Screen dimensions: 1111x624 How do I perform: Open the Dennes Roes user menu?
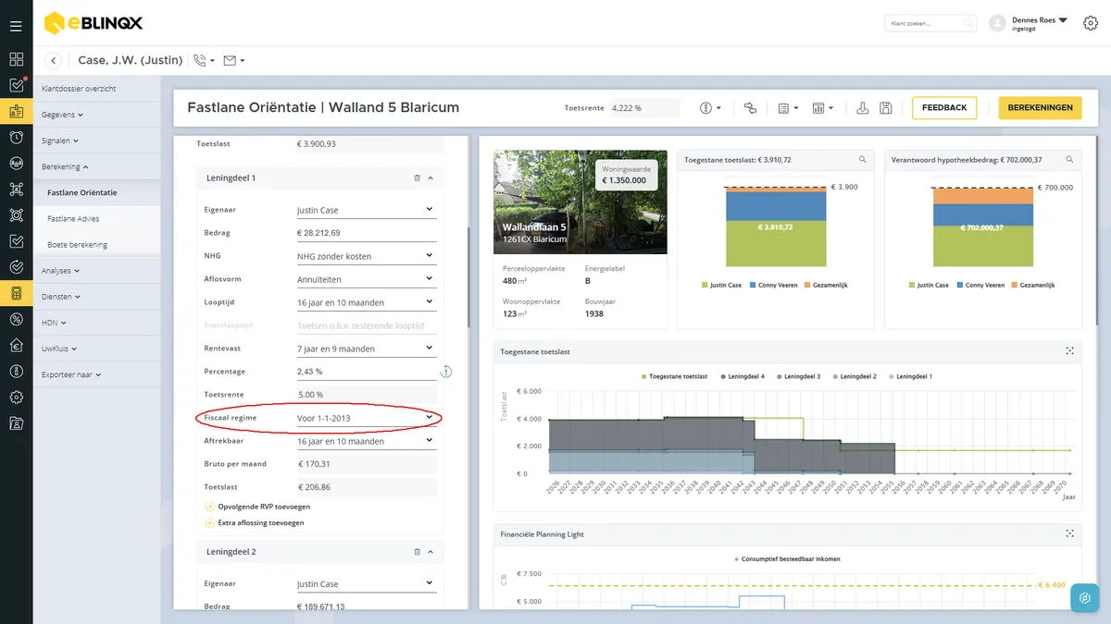[x=1040, y=23]
